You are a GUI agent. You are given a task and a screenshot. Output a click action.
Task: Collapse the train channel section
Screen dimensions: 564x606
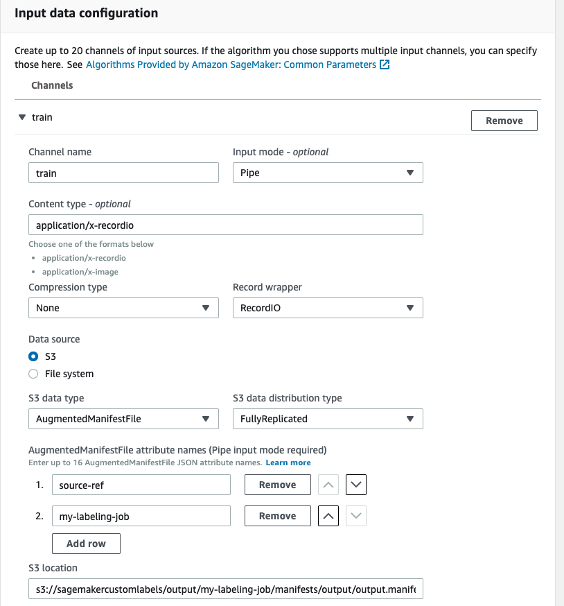pos(22,117)
